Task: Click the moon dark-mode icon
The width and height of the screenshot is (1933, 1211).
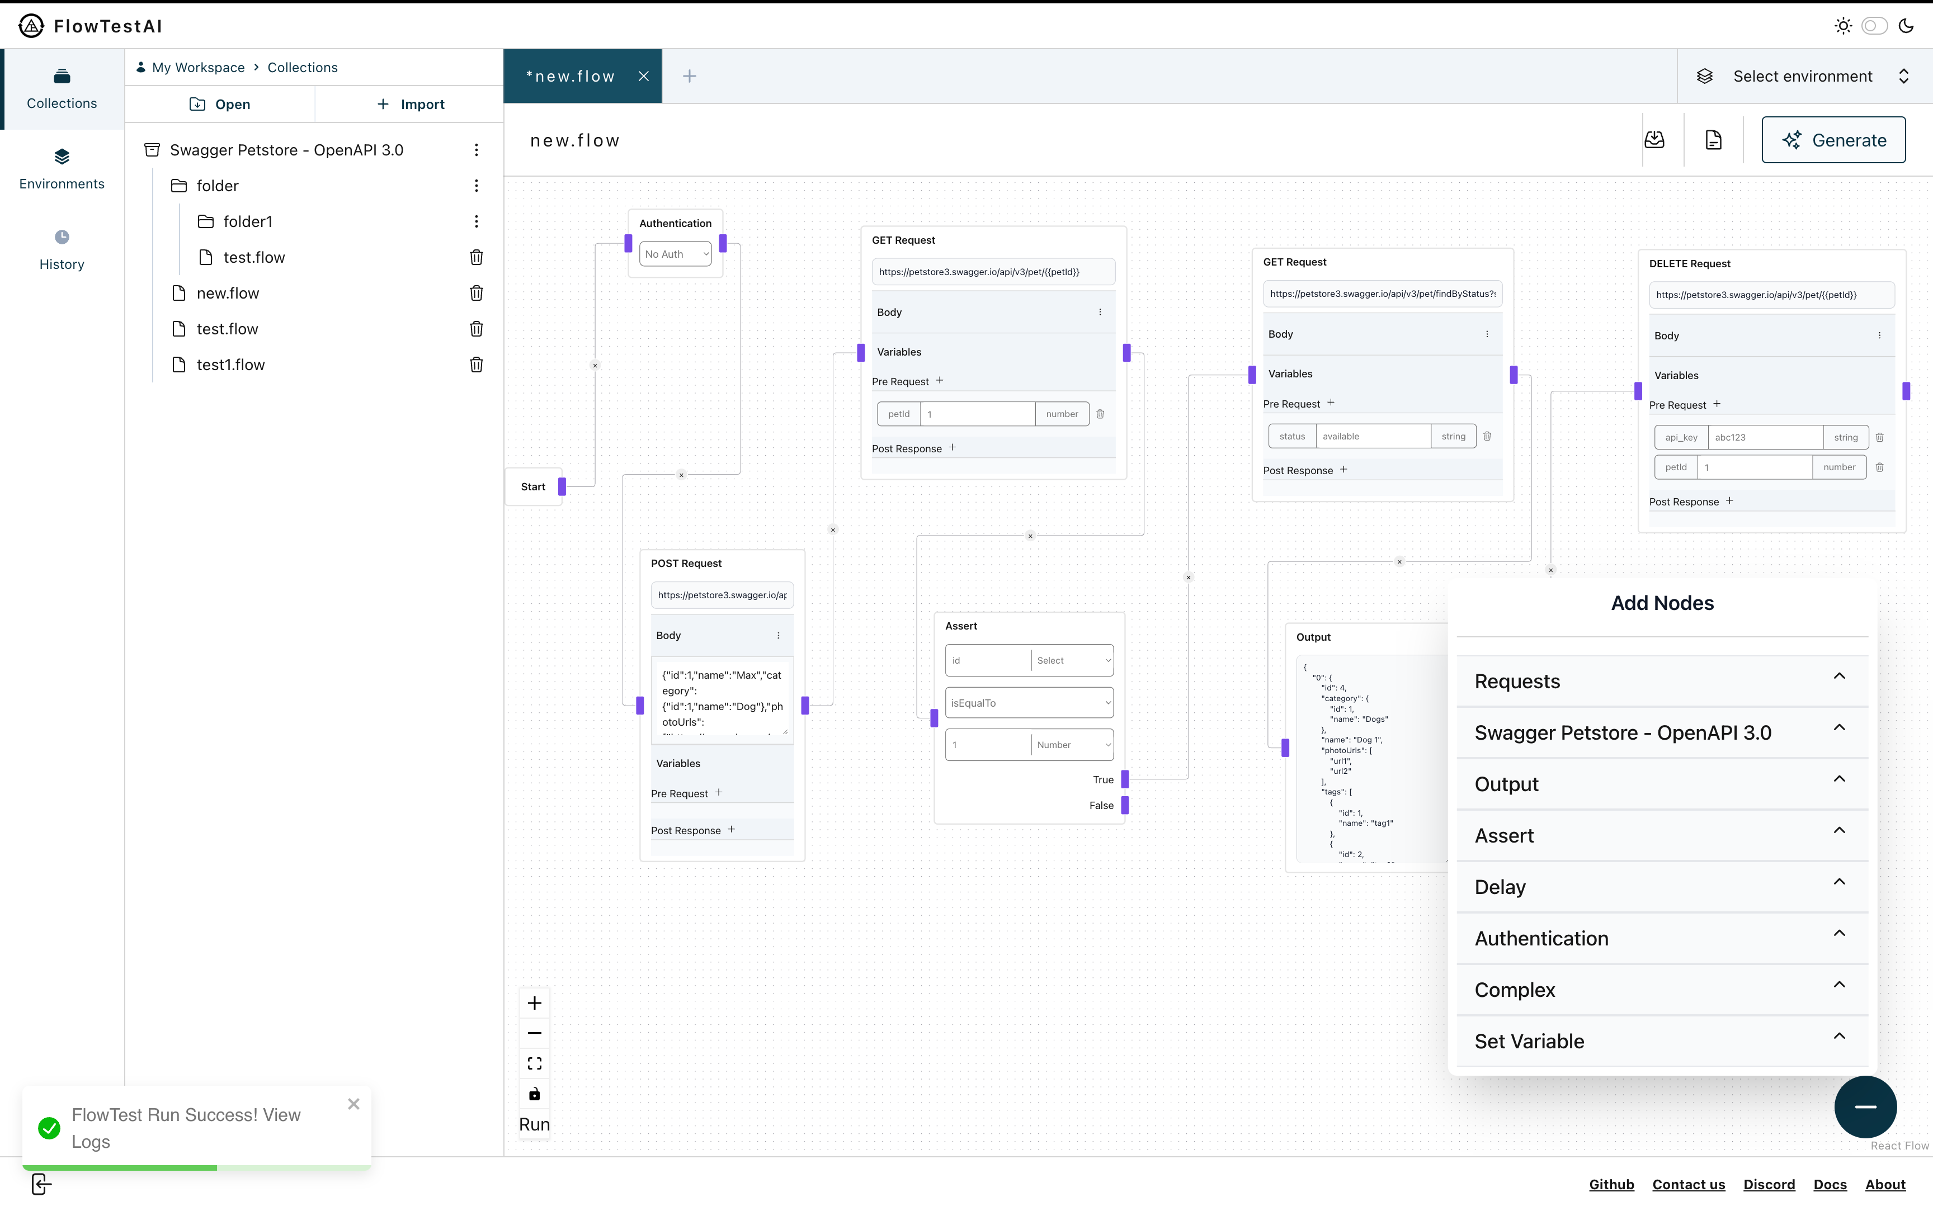Action: coord(1907,26)
